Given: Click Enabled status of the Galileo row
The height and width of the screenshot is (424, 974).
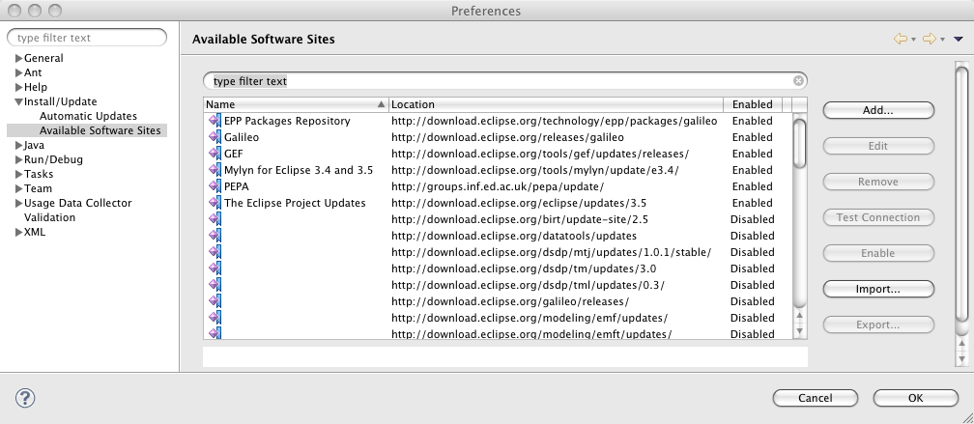Looking at the screenshot, I should pos(752,137).
